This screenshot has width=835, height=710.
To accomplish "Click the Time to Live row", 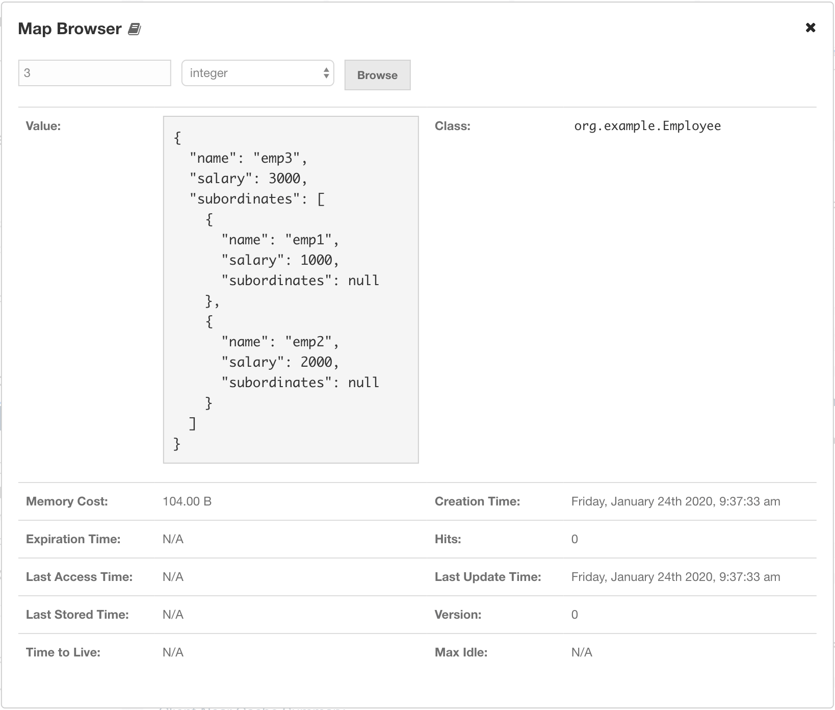I will click(63, 652).
